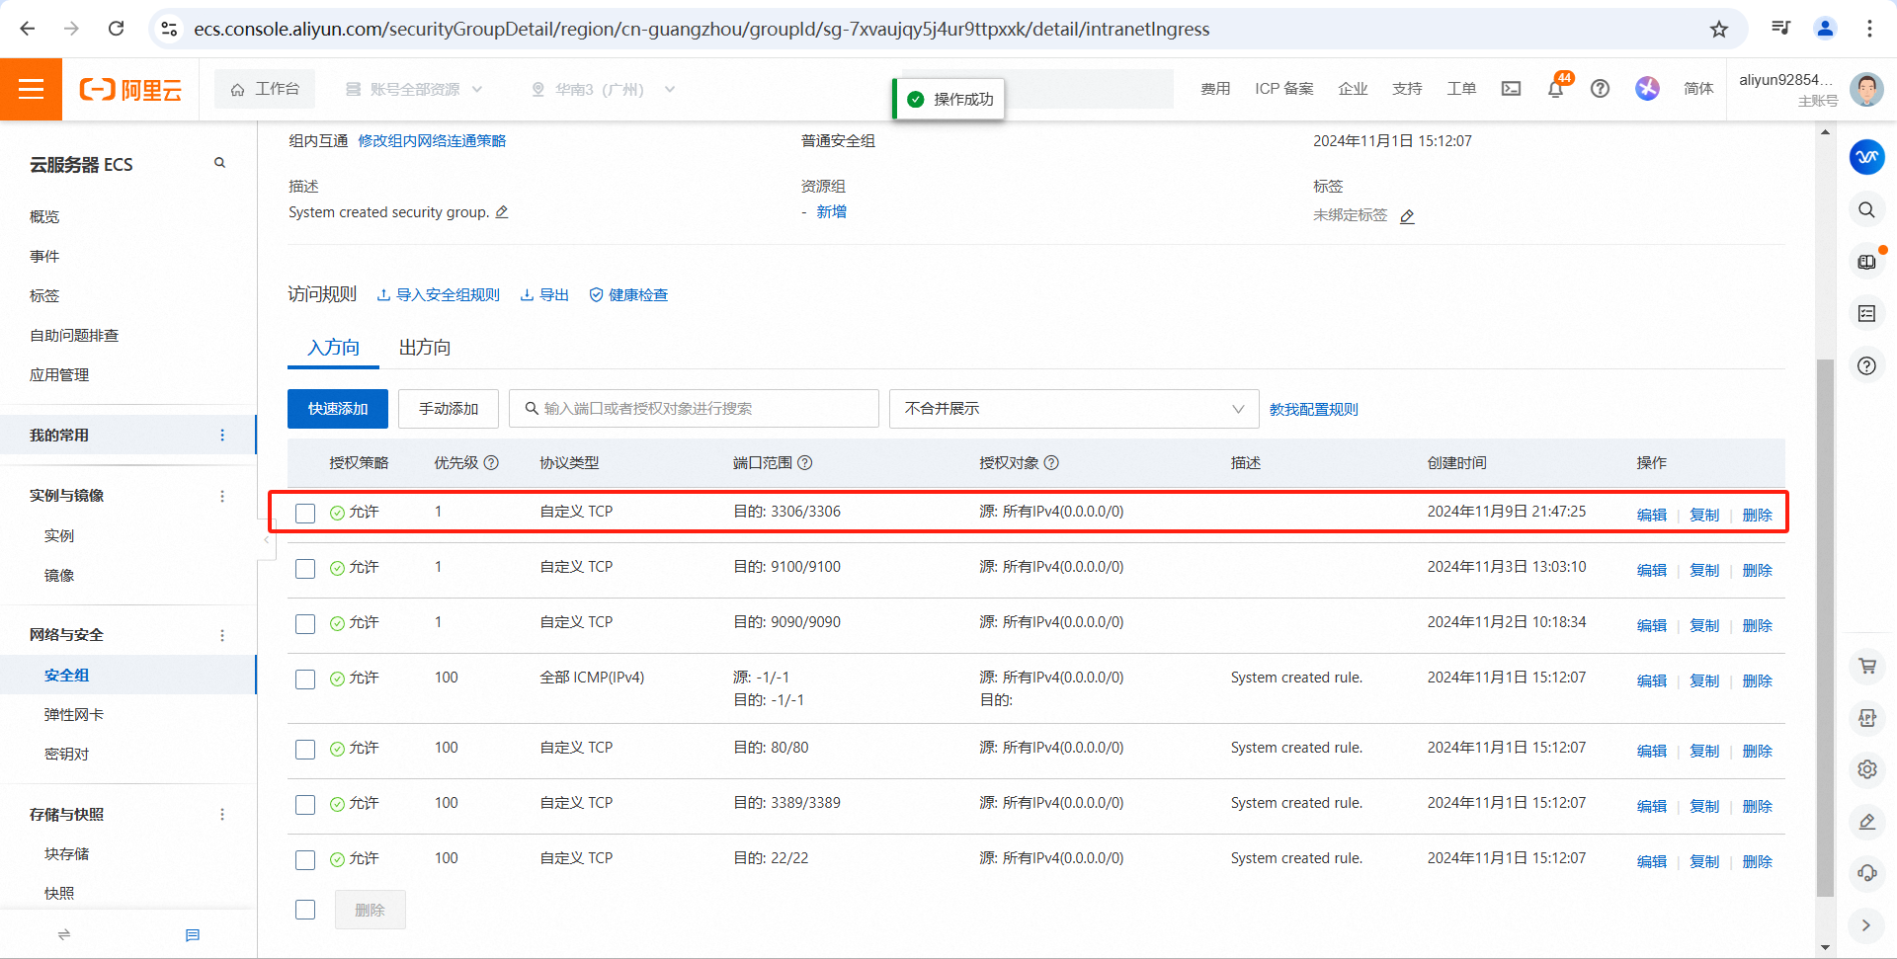Click the pencil feedback icon in right sidebar

pyautogui.click(x=1866, y=821)
